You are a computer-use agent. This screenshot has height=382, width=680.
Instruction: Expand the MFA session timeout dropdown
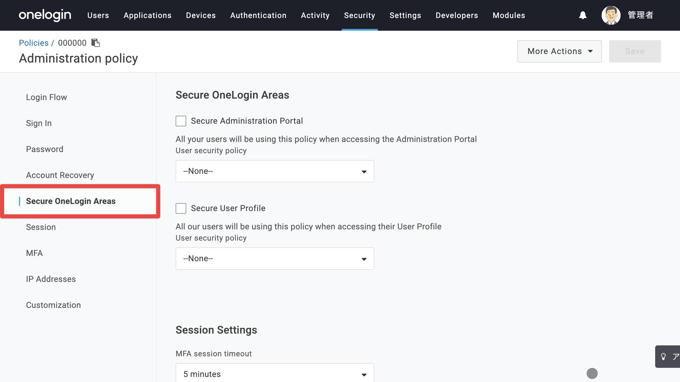[x=275, y=373]
